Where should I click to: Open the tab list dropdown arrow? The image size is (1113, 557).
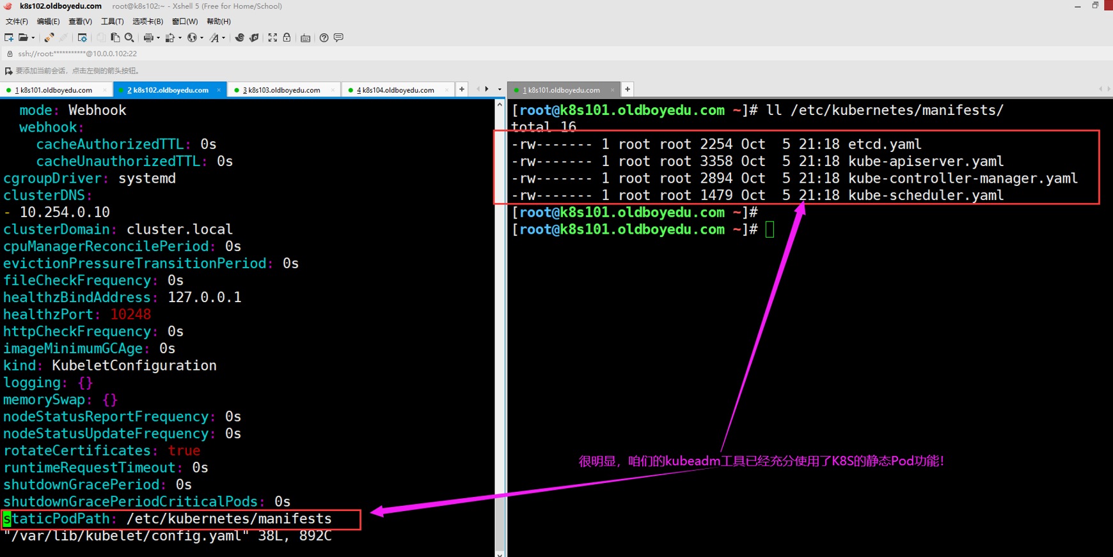click(500, 89)
